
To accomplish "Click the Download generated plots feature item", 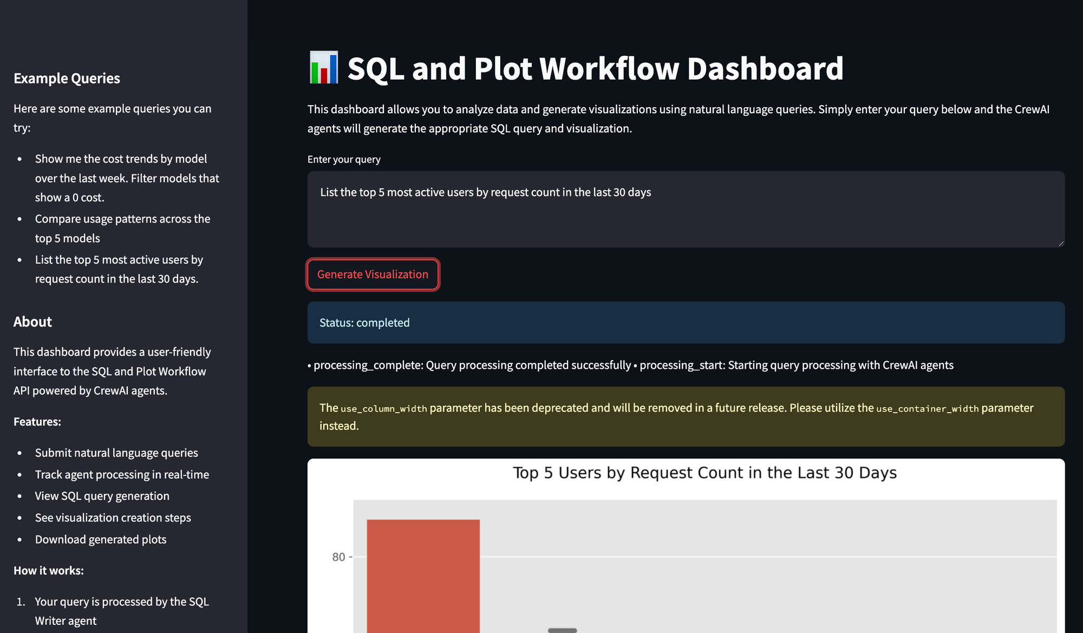I will 101,539.
